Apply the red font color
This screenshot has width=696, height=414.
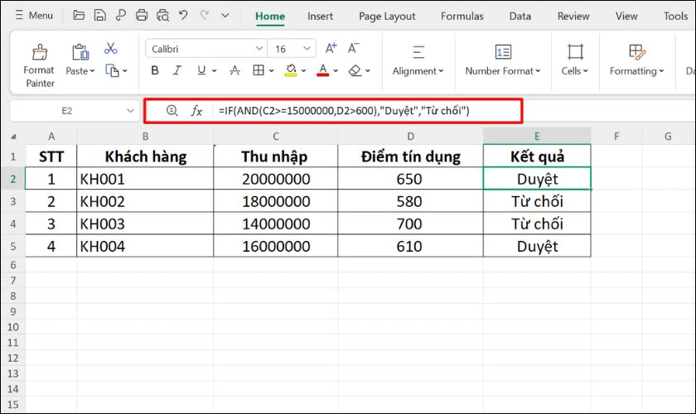[x=322, y=70]
